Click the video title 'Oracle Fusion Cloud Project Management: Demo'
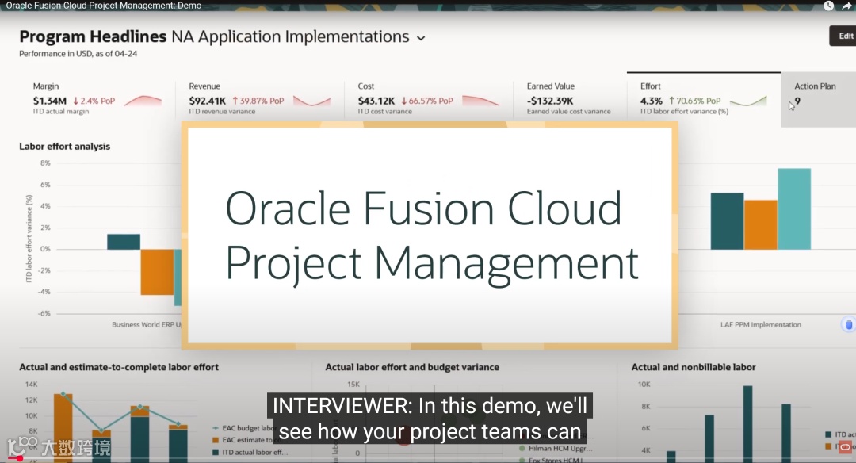 click(104, 6)
